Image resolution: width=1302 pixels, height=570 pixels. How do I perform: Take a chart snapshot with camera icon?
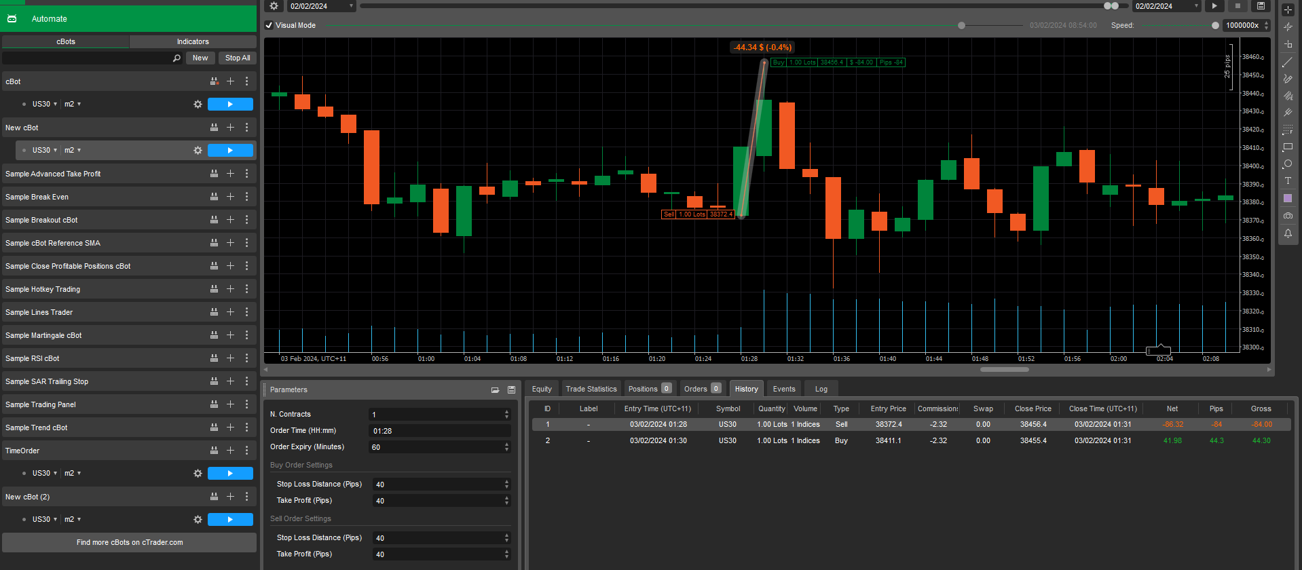click(1287, 216)
